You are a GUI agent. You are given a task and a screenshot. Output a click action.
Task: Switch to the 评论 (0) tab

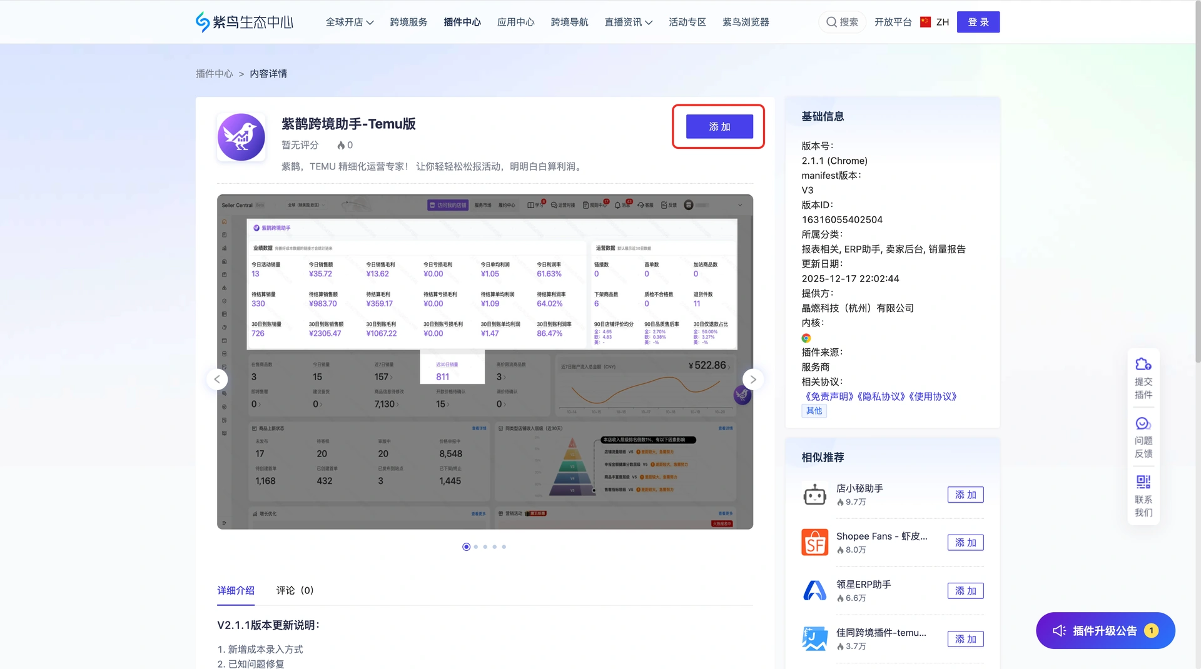(x=295, y=590)
